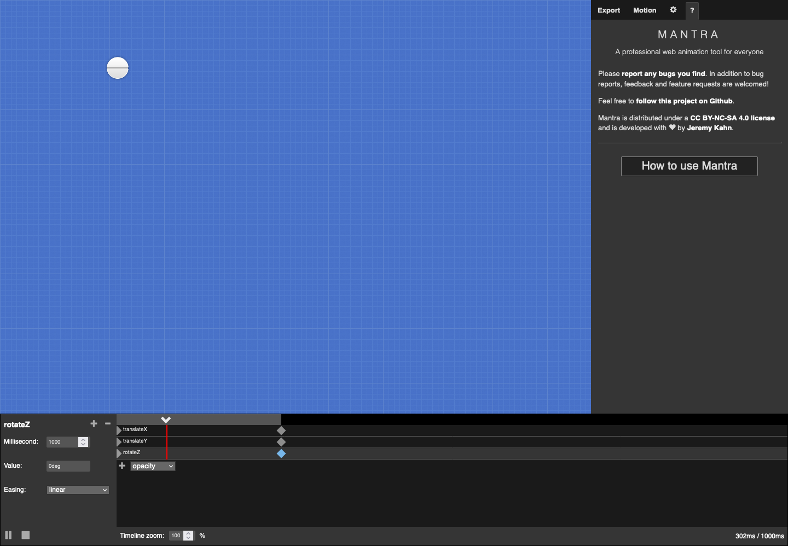Screen dimensions: 788x546
Task: Expand the rotateZ property track triangle
Action: [x=119, y=454]
